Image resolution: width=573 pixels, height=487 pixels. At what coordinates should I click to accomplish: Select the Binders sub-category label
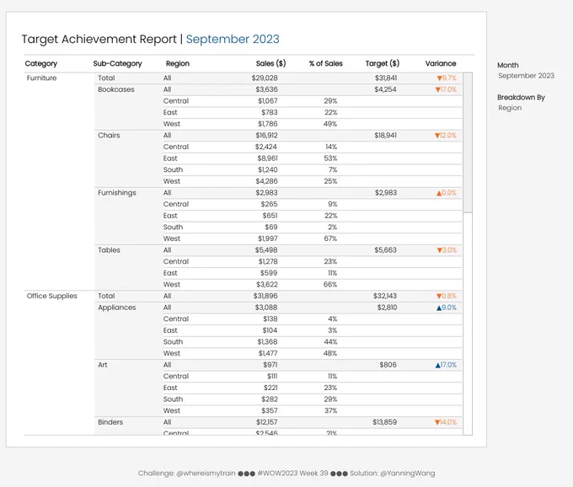[110, 422]
